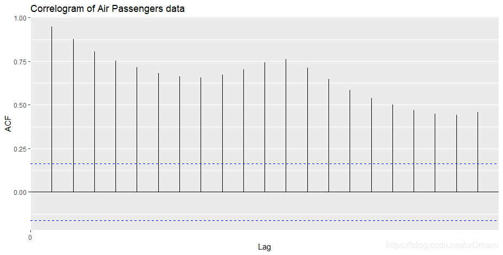Click the horizontal zero baseline of the plot
This screenshot has height=255, width=503.
tap(265, 192)
